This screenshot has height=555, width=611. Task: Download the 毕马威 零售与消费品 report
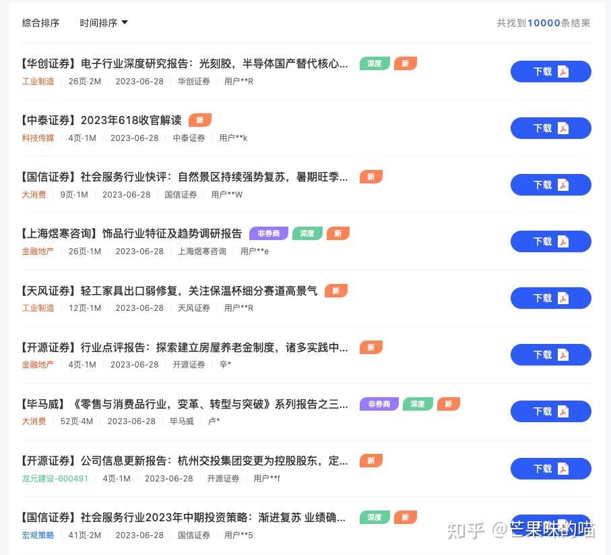550,411
